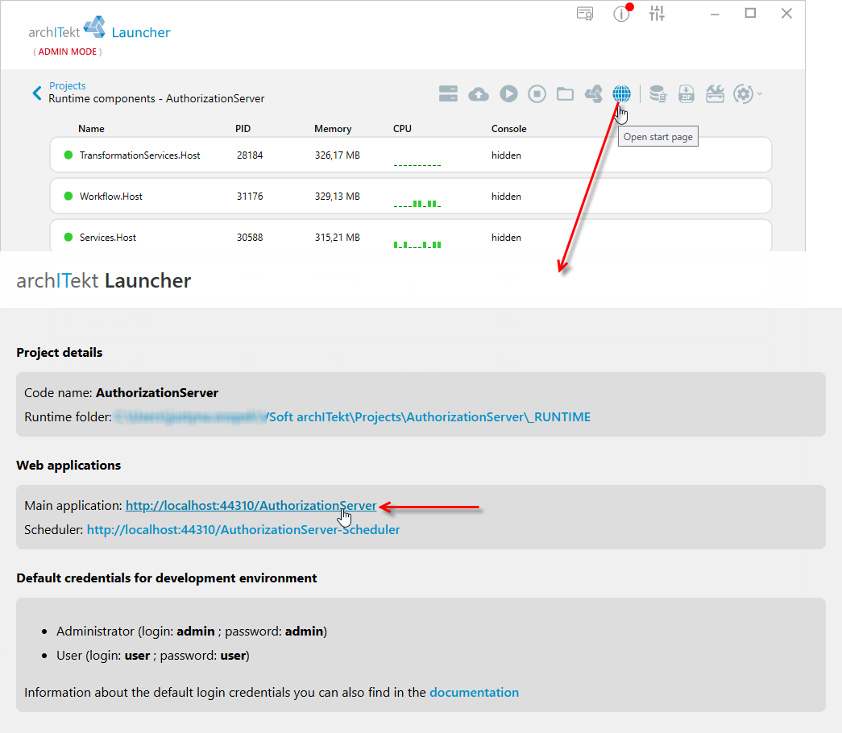The width and height of the screenshot is (842, 733).
Task: Click memory value 329,13 MB
Action: point(338,197)
